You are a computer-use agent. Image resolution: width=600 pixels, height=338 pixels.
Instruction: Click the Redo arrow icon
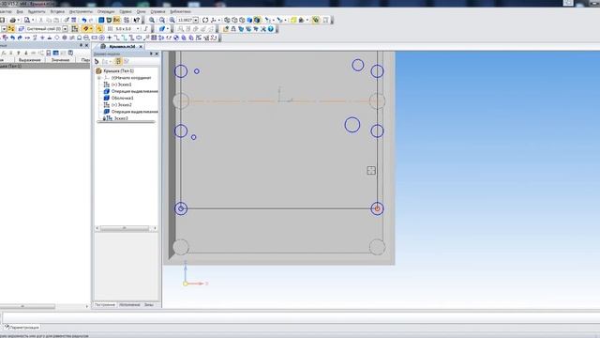coord(91,20)
